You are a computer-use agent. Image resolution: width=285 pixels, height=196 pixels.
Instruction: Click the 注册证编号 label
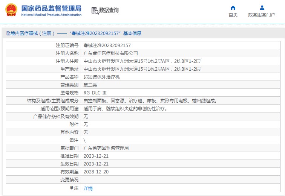(67, 45)
